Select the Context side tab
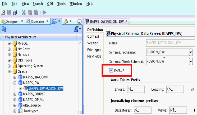This screenshot has height=115, width=197. (x=93, y=37)
